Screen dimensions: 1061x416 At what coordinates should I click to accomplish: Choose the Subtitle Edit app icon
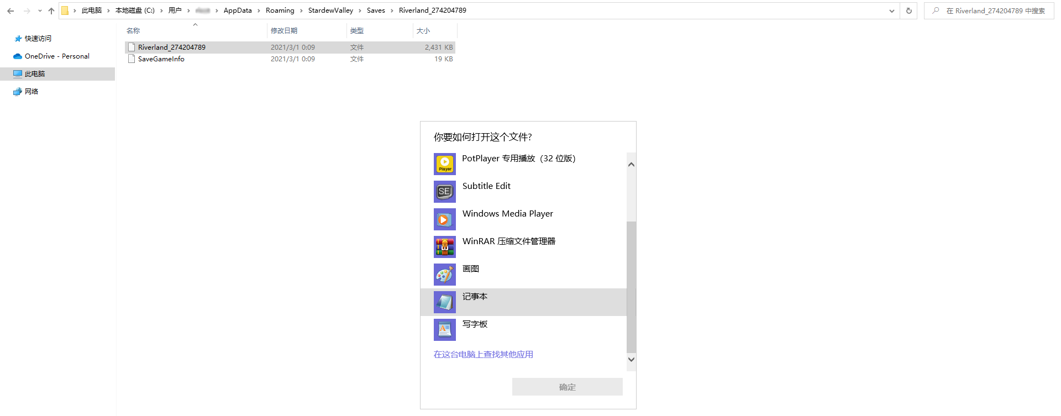[445, 192]
